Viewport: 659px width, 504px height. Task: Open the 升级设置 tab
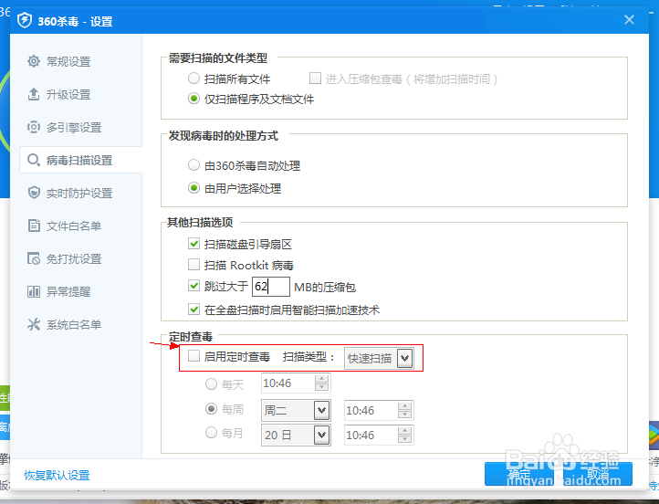[x=68, y=95]
